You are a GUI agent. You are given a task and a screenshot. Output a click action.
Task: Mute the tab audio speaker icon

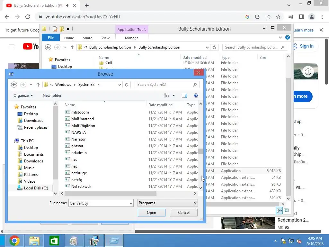[x=67, y=5]
